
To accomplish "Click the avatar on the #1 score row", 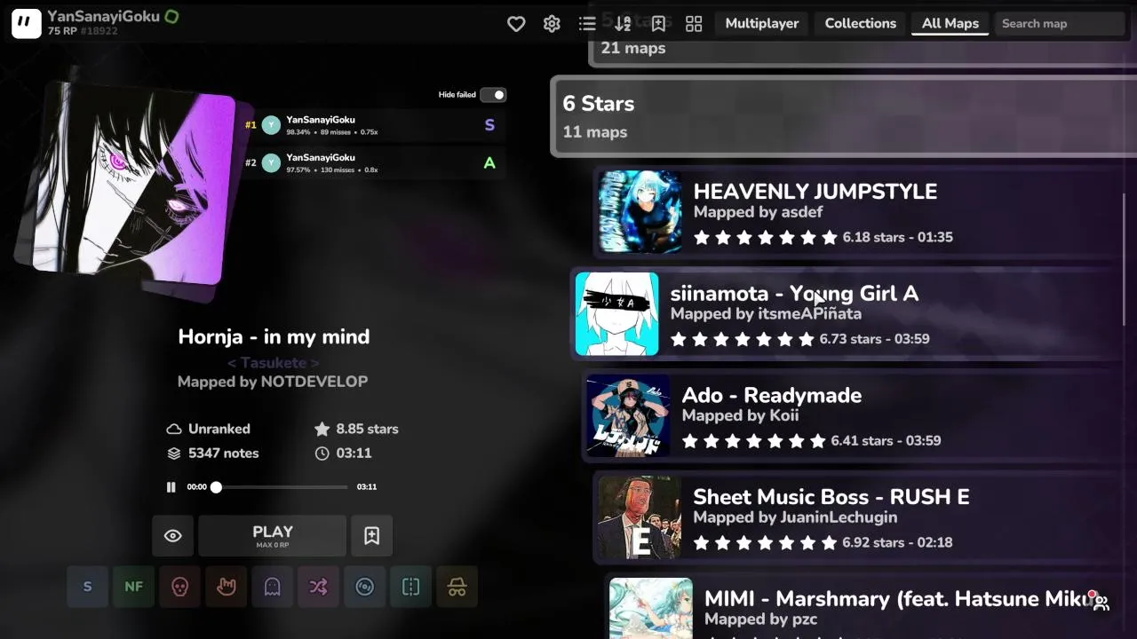I will click(x=271, y=125).
